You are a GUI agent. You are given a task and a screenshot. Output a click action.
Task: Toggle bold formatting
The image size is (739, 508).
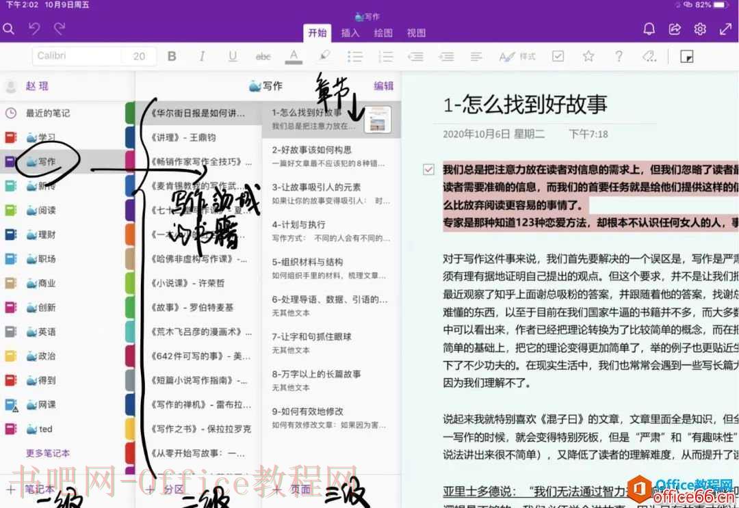(172, 57)
